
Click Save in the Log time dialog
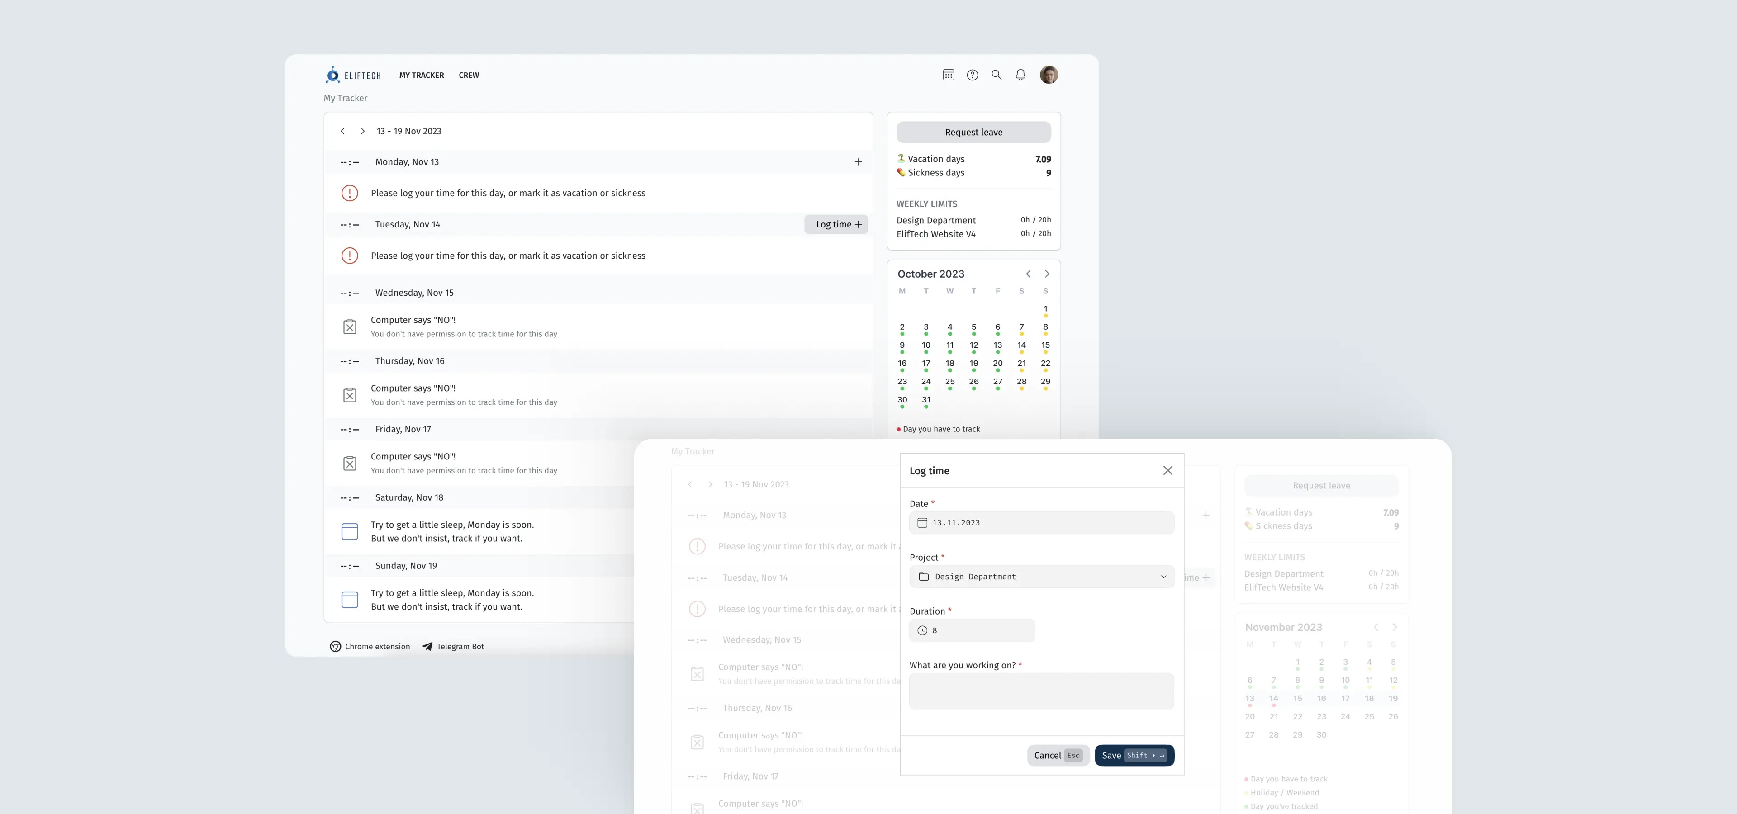pyautogui.click(x=1134, y=755)
